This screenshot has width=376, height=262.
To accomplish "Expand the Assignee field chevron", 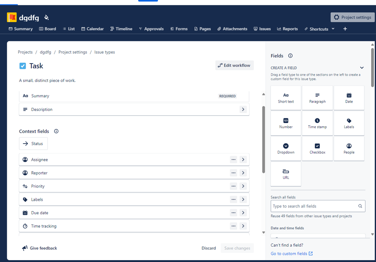I will pos(243,159).
